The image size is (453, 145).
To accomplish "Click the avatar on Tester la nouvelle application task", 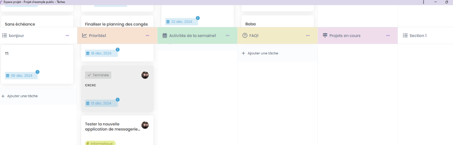I will coord(145,125).
